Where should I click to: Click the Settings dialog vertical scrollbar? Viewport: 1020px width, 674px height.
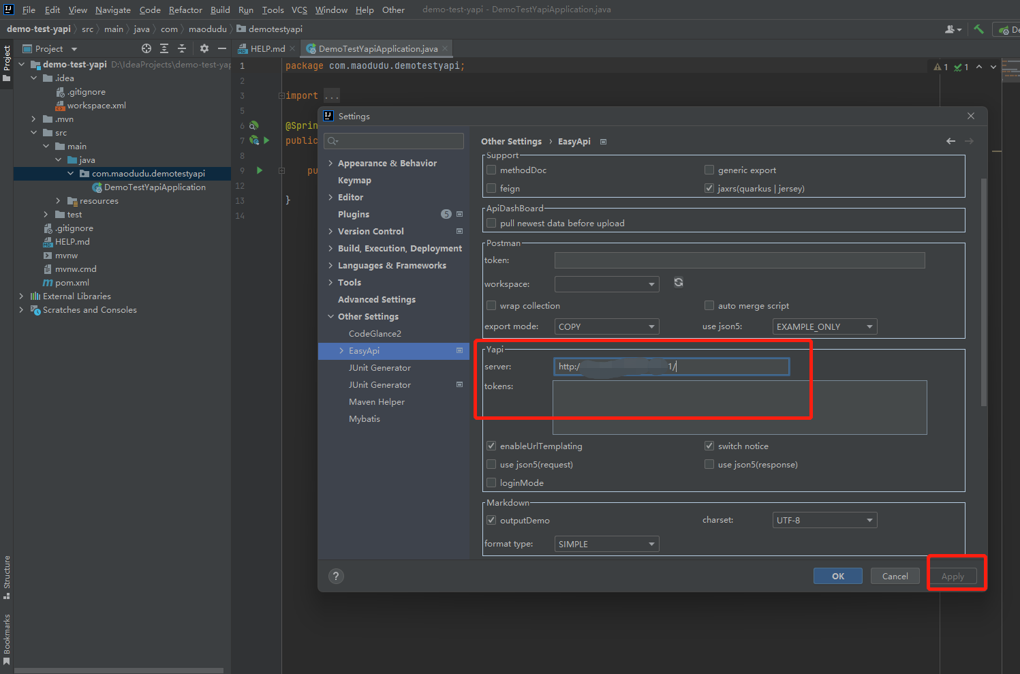[x=983, y=293]
